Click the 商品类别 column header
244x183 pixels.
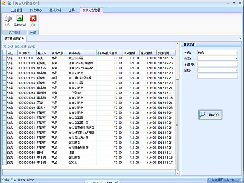(x=59, y=53)
